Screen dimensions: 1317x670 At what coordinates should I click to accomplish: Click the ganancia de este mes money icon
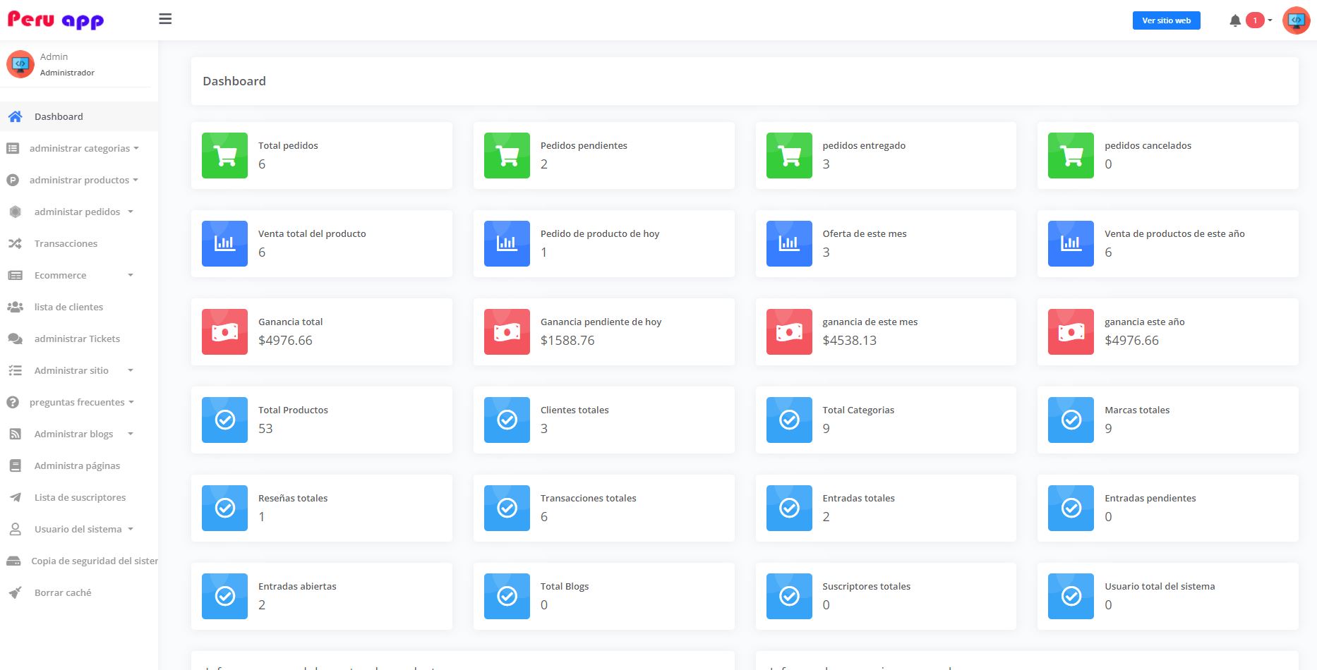tap(789, 331)
